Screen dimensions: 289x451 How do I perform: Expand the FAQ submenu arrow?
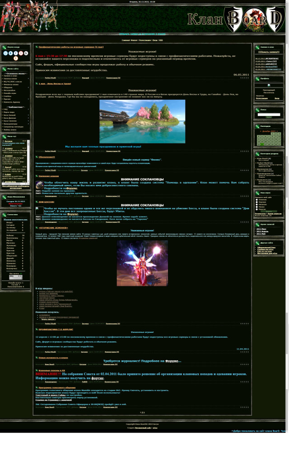click(x=28, y=109)
